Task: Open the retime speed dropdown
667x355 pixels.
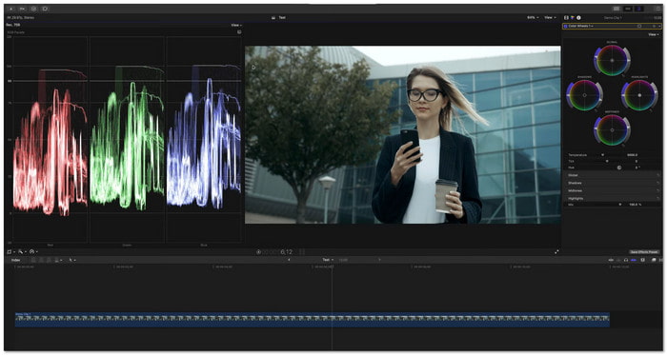Action: (33, 252)
